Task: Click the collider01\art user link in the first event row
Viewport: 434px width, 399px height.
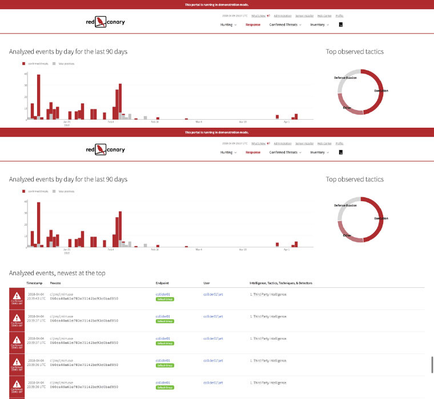Action: [x=213, y=294]
